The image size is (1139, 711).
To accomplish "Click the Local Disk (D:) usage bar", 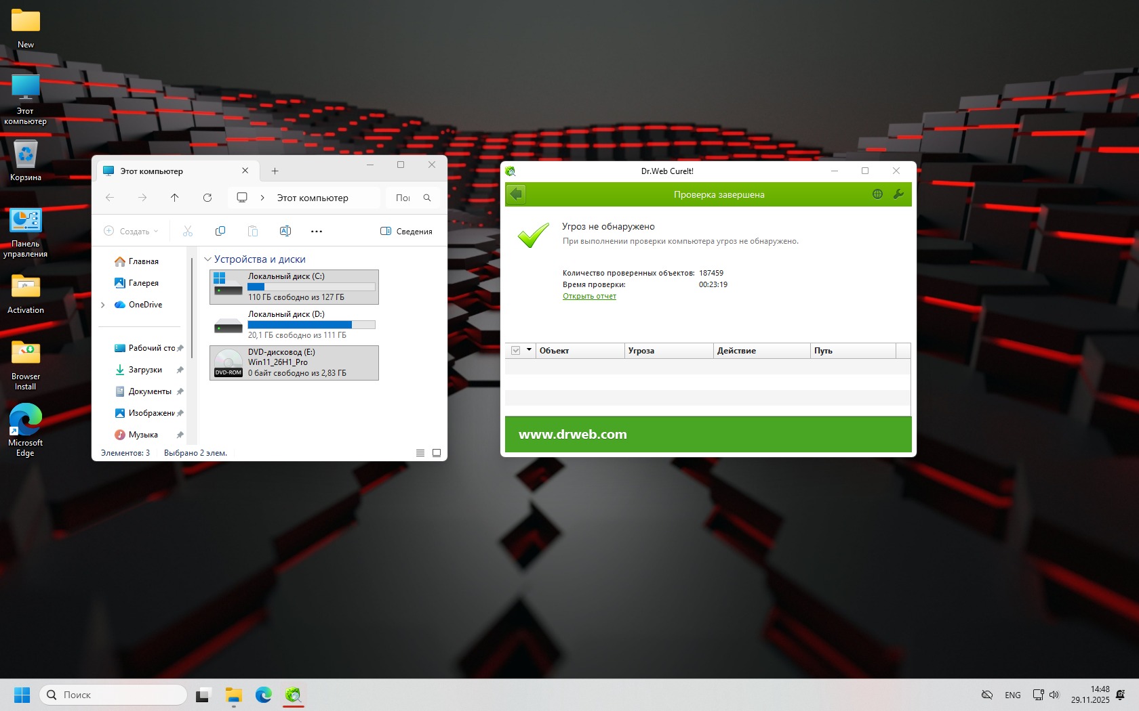I will pyautogui.click(x=311, y=325).
